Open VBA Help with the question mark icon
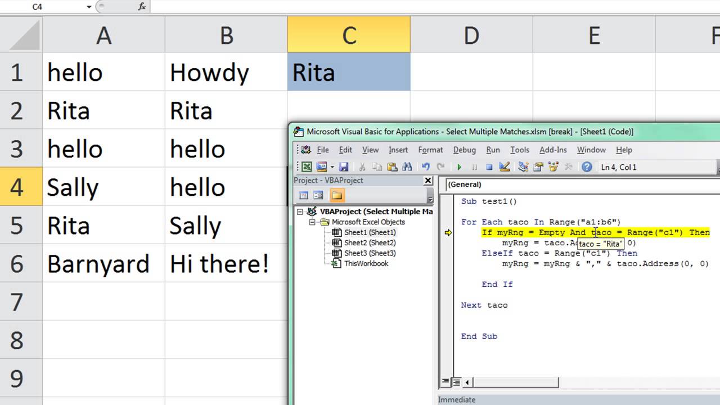Image resolution: width=720 pixels, height=405 pixels. click(x=587, y=167)
